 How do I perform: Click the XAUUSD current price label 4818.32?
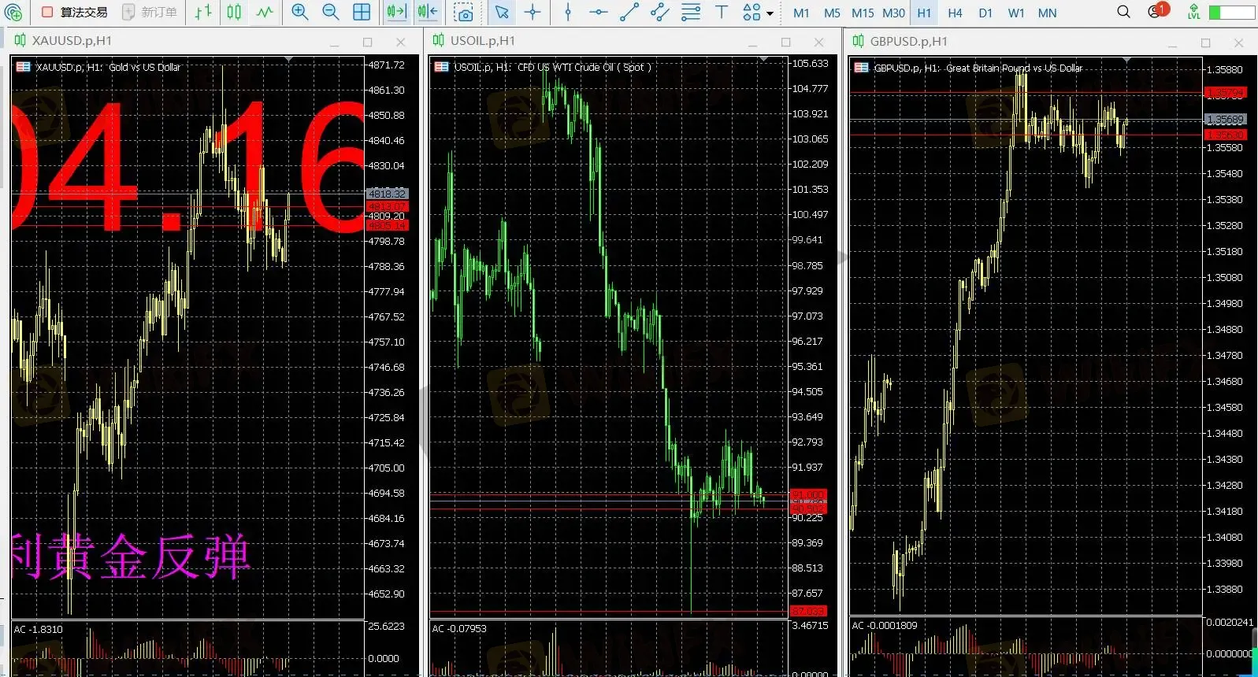(386, 194)
